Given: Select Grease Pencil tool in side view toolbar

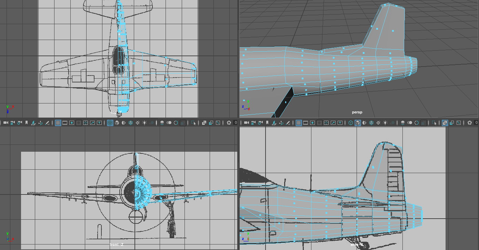Looking at the screenshot, I should click(288, 123).
